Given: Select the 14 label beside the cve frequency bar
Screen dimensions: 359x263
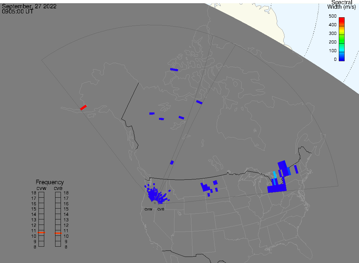Looking at the screenshot, I should tap(66, 215).
